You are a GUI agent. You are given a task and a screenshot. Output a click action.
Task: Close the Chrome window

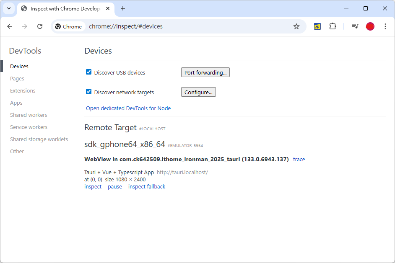click(x=385, y=8)
